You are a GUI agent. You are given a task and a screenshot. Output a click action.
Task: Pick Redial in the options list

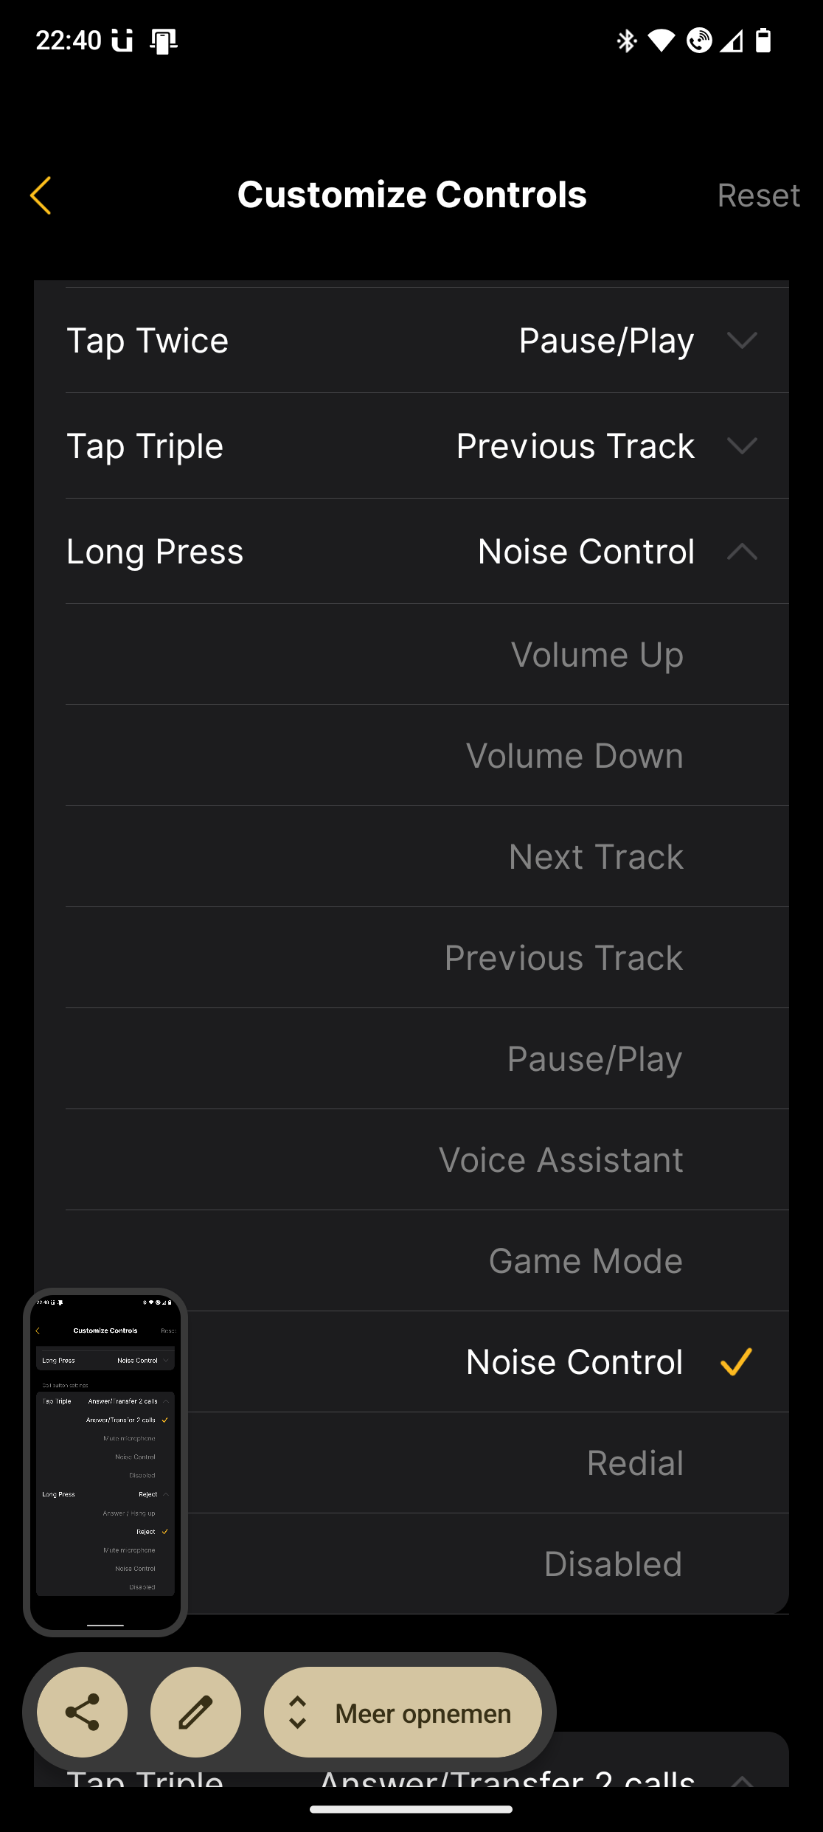point(635,1463)
